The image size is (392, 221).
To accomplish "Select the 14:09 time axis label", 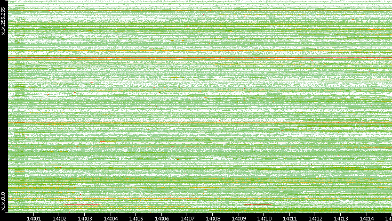I will pos(238,218).
